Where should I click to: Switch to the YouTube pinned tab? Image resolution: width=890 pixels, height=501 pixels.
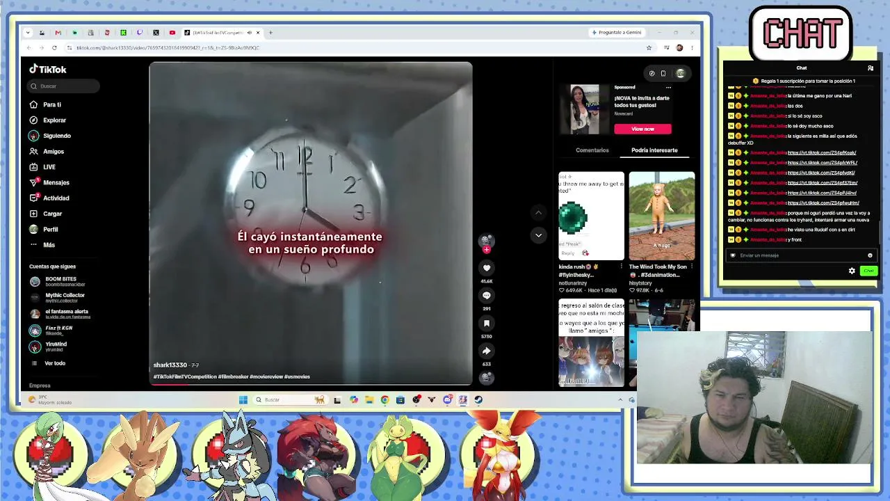click(x=172, y=33)
